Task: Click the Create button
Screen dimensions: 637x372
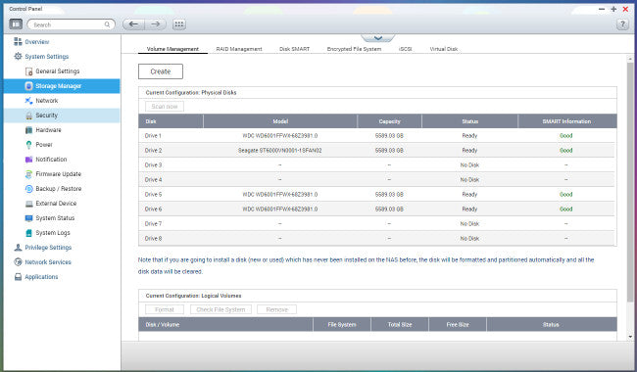Action: click(x=161, y=71)
